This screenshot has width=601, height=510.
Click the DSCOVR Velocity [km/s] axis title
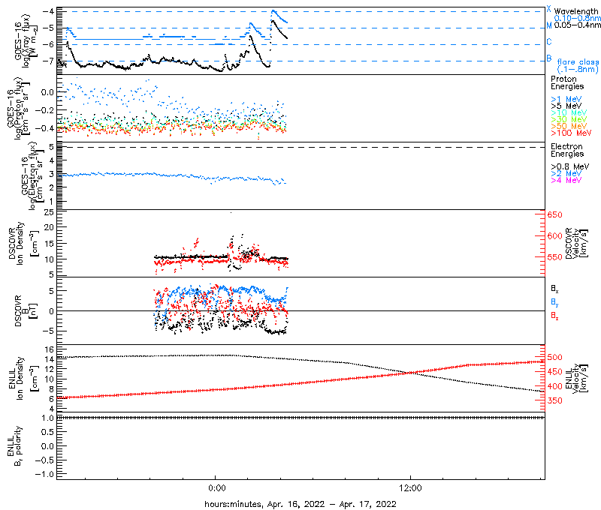click(577, 243)
